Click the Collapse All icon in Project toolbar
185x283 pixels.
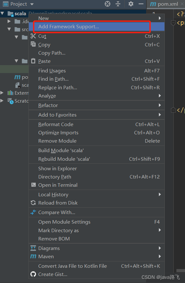point(118,4)
